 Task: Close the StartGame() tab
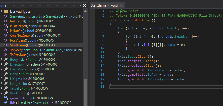(122, 5)
